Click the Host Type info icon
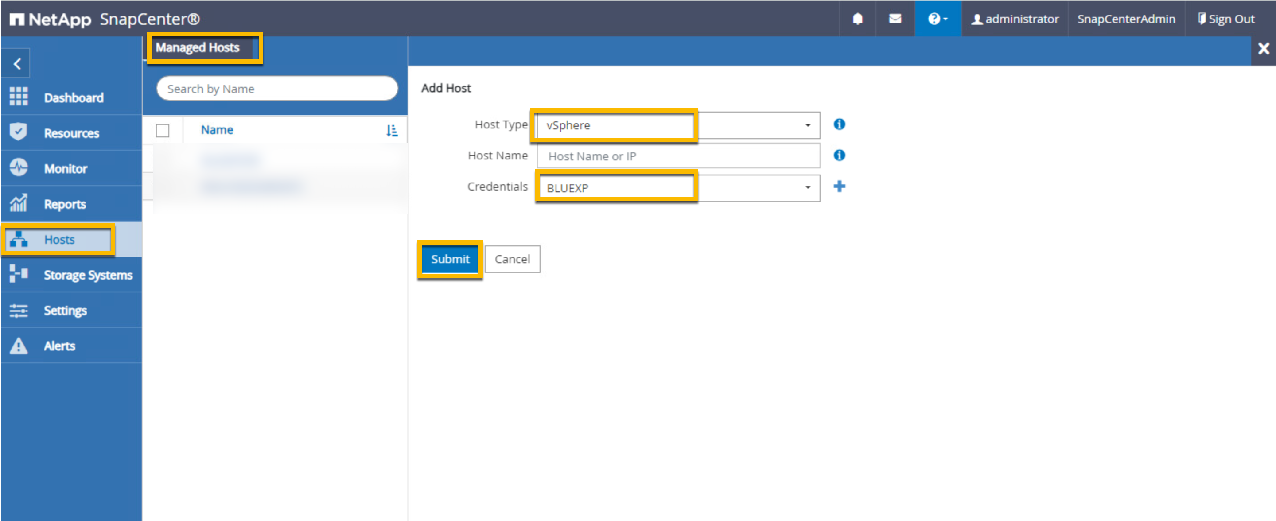 click(x=839, y=124)
